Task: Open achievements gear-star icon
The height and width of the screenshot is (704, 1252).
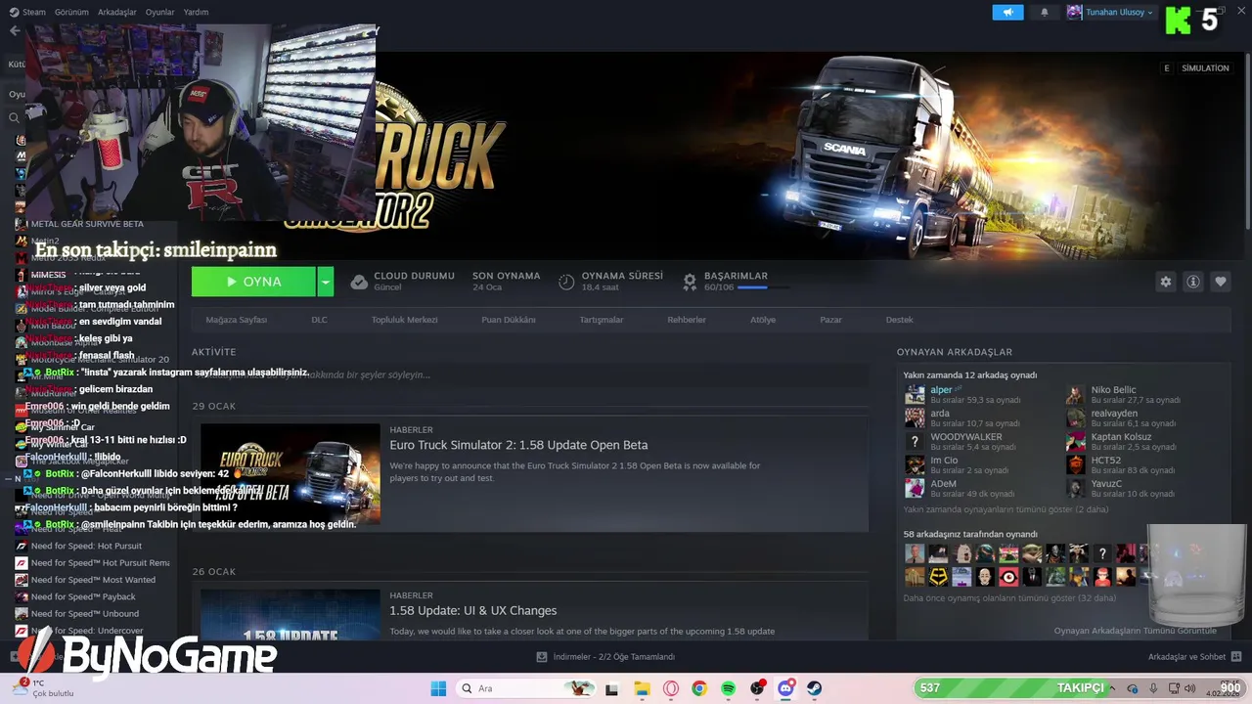Action: click(690, 282)
